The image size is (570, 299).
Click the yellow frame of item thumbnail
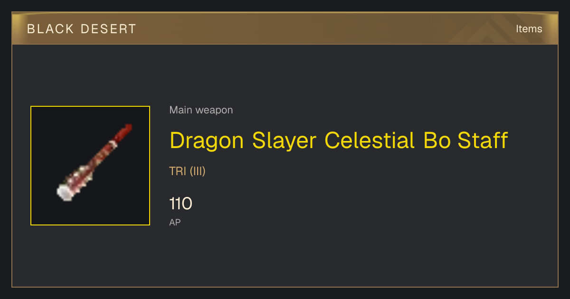point(90,106)
